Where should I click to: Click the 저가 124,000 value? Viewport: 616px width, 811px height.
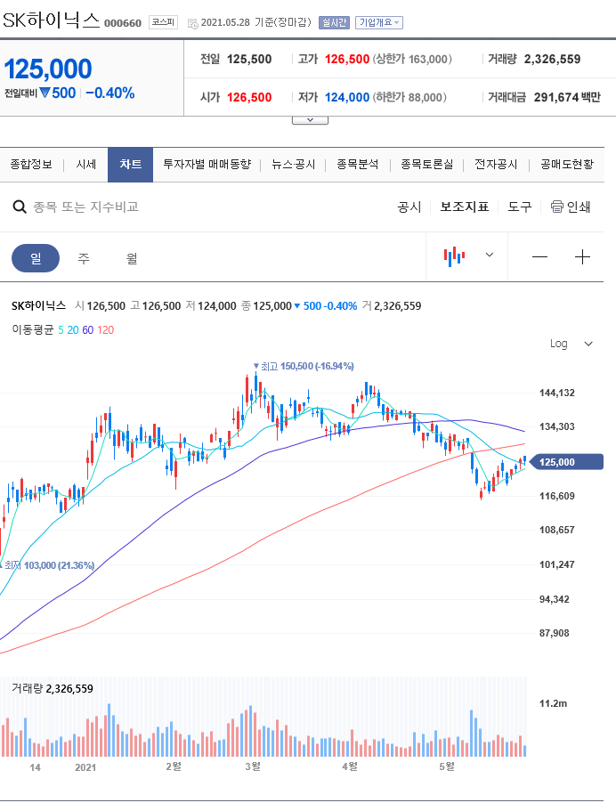[x=347, y=97]
